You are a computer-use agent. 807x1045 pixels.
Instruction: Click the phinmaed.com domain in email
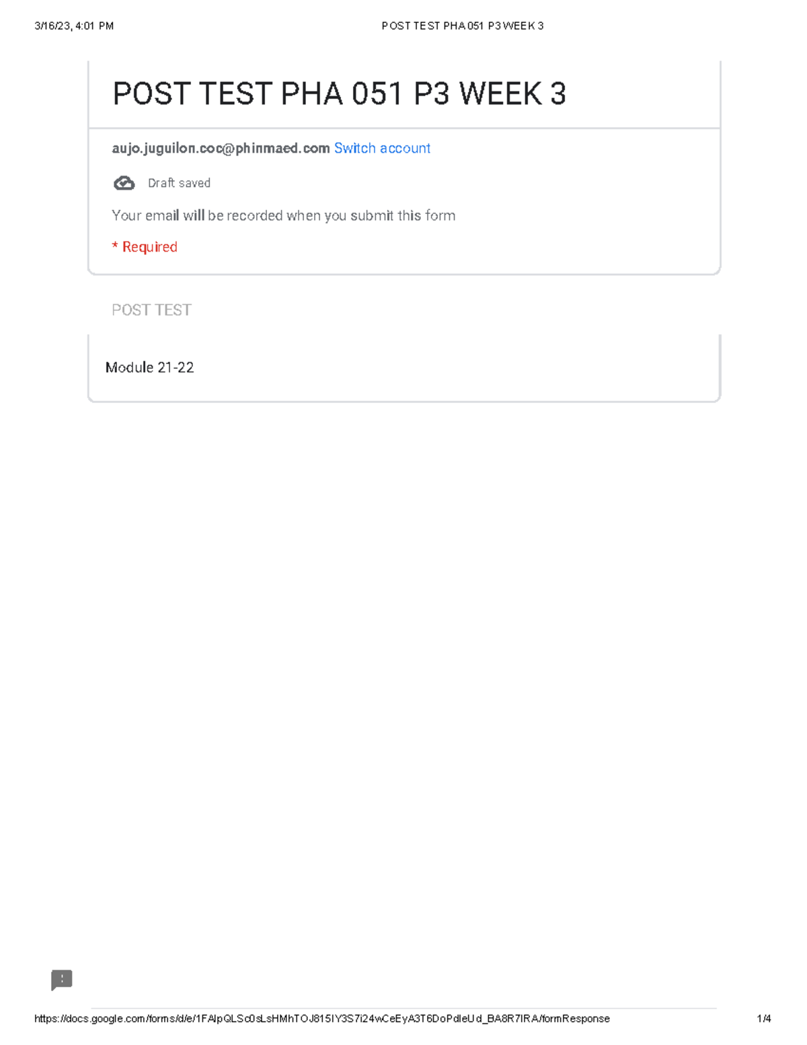[x=282, y=149]
